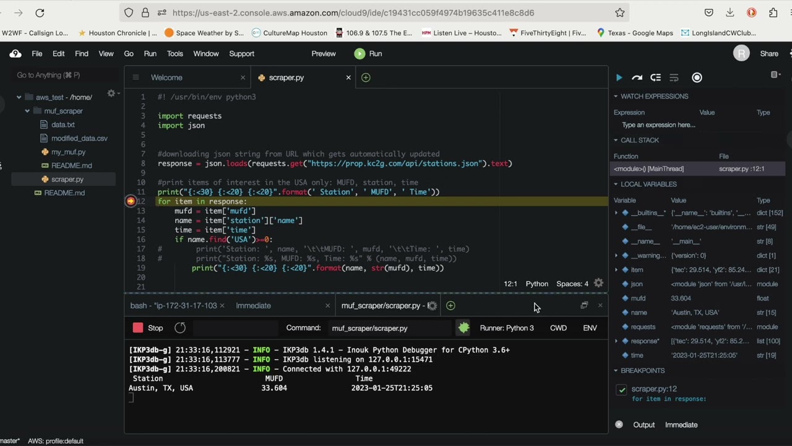Click the ENV button
The image size is (792, 446).
(590, 328)
